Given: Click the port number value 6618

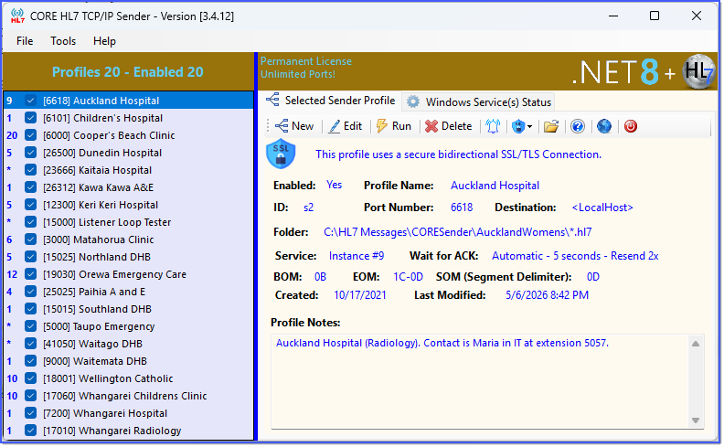Looking at the screenshot, I should [x=462, y=208].
